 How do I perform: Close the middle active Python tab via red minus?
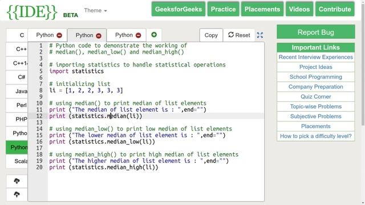99,35
